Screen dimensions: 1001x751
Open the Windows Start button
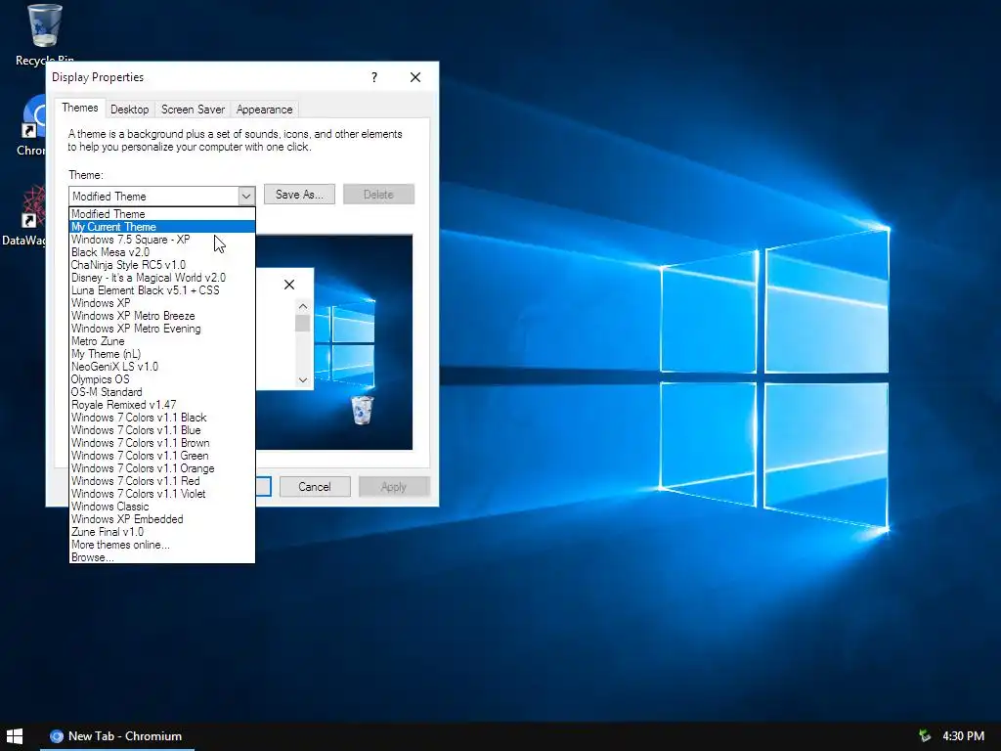click(14, 736)
